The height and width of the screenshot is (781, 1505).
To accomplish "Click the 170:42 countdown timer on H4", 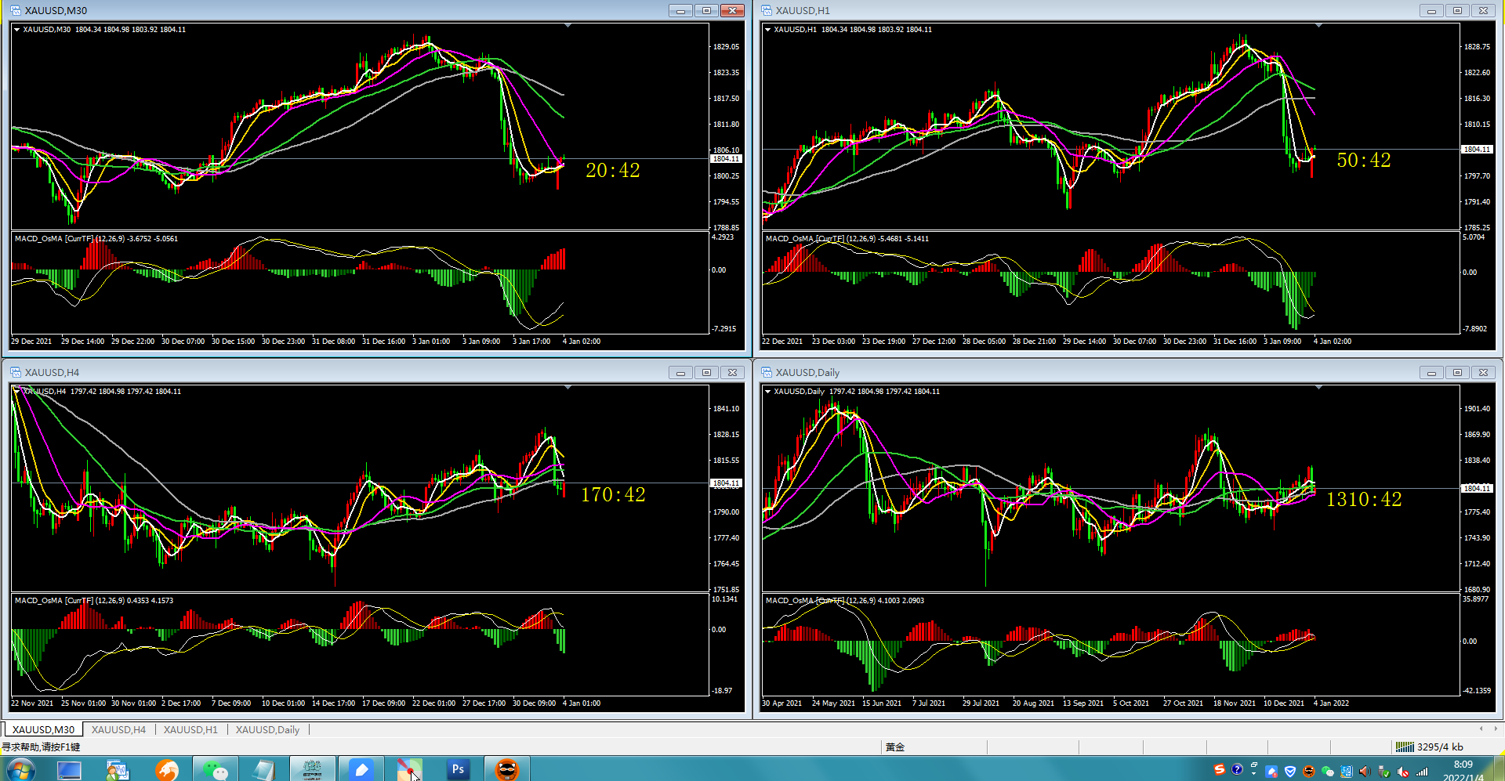I will coord(613,494).
